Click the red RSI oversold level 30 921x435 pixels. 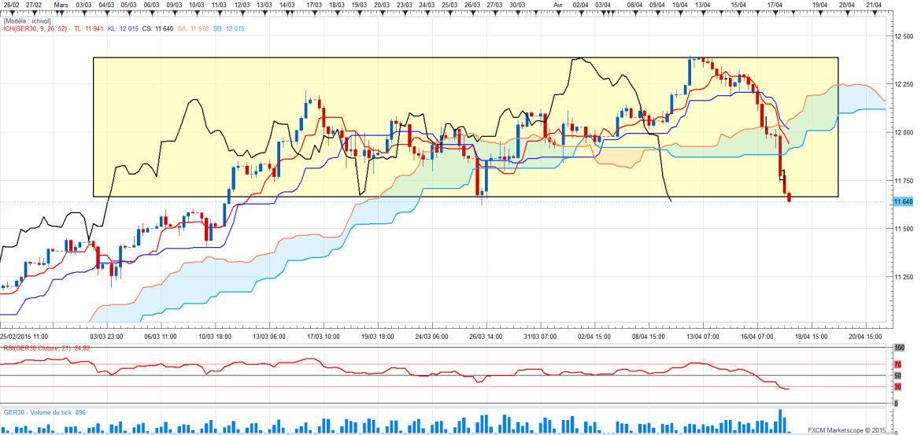pyautogui.click(x=897, y=387)
